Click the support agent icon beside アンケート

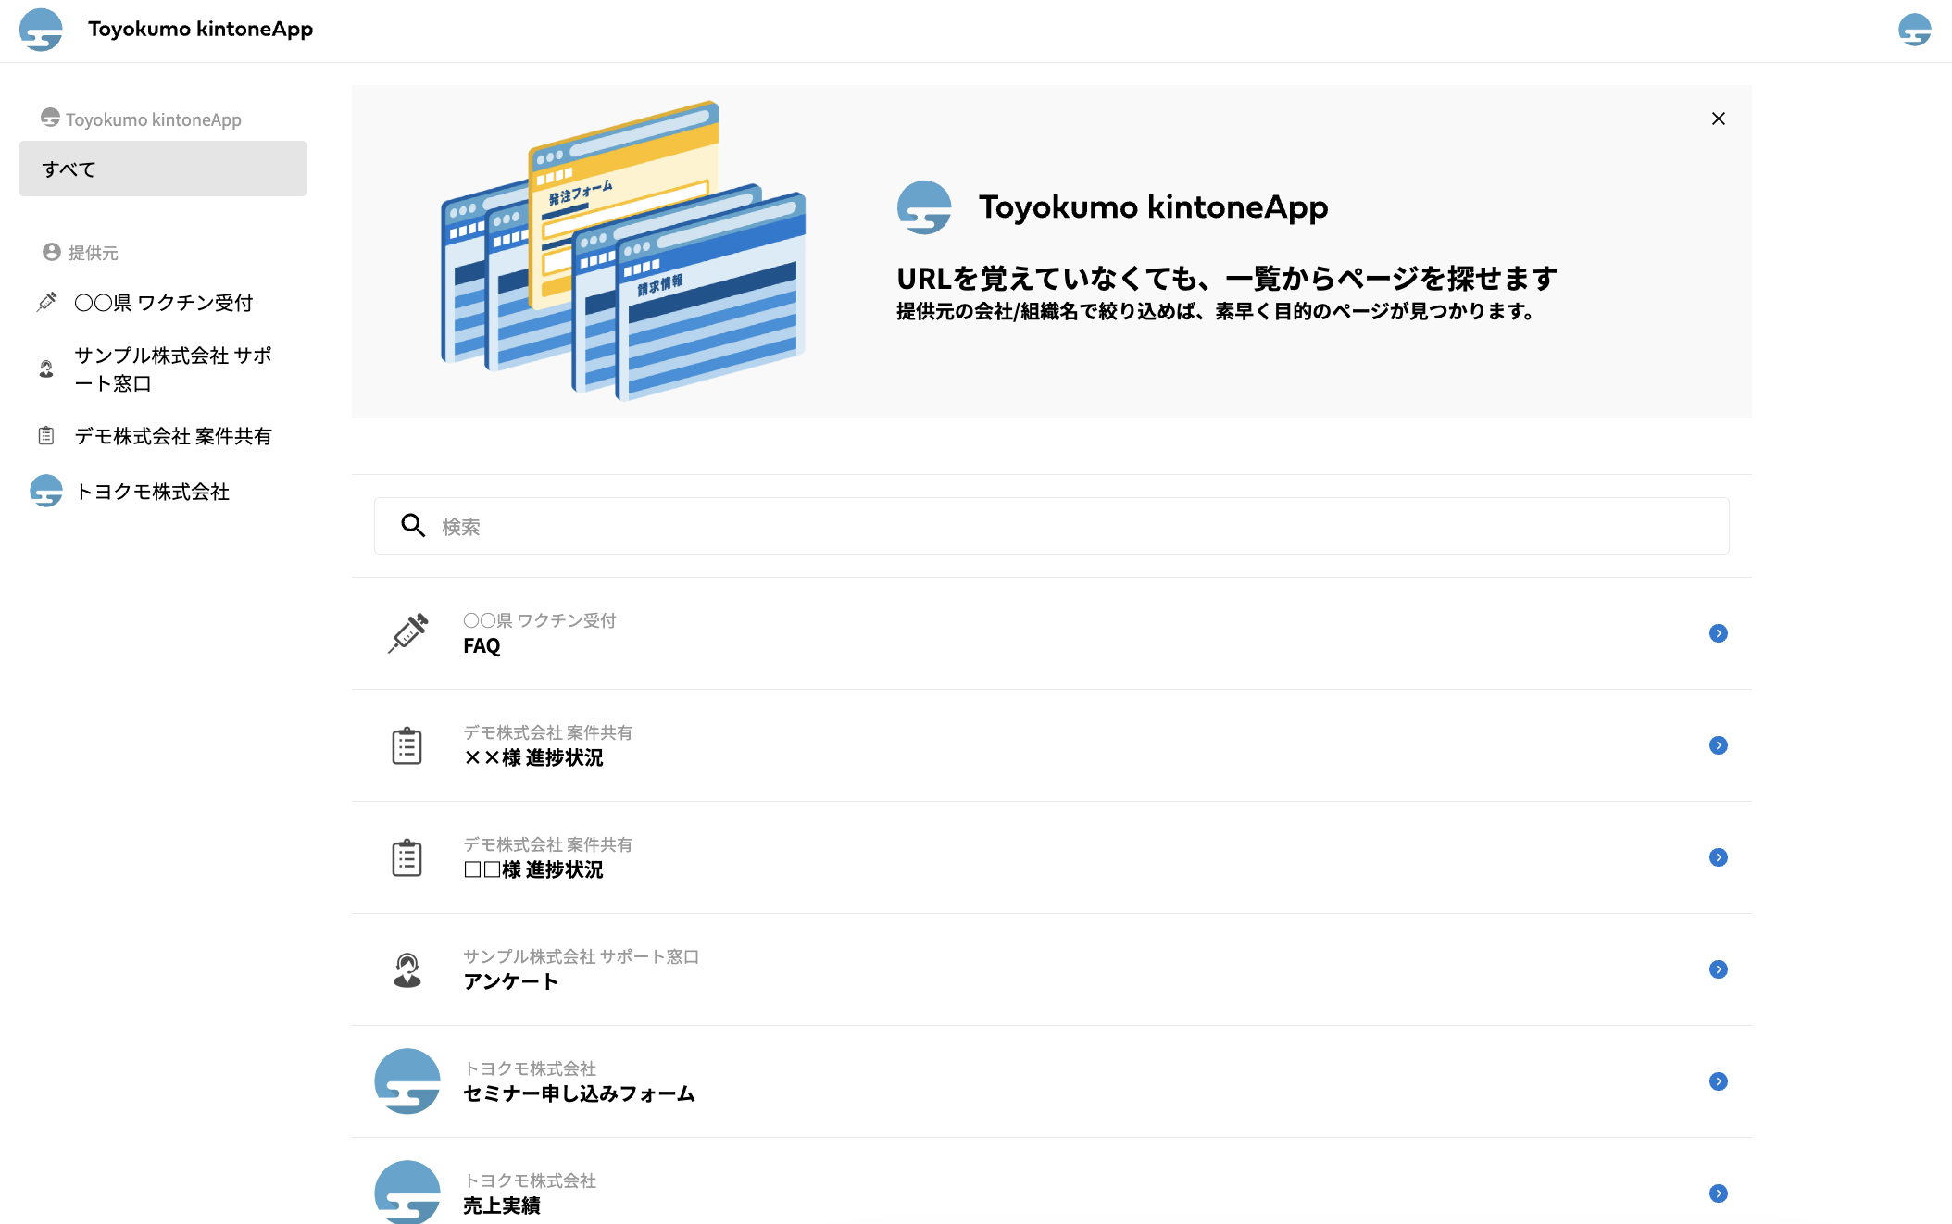pos(407,969)
